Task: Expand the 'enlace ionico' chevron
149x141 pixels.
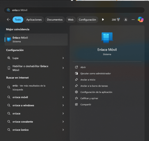Action: 63,130
